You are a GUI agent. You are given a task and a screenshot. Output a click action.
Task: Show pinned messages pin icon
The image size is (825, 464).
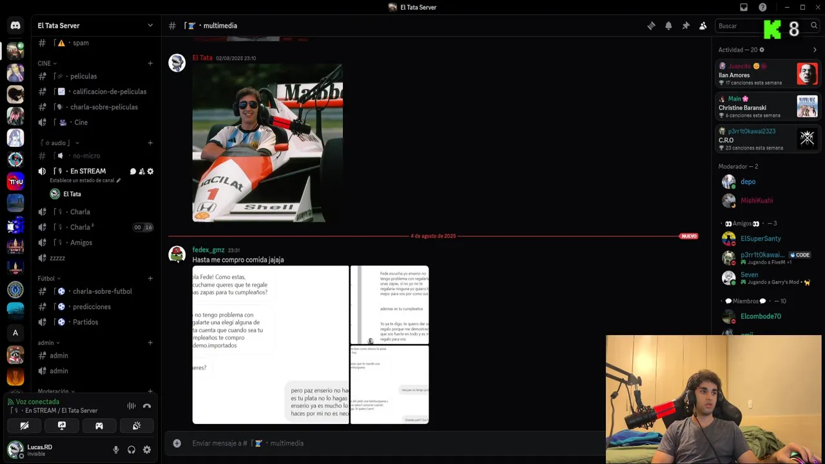click(x=686, y=26)
